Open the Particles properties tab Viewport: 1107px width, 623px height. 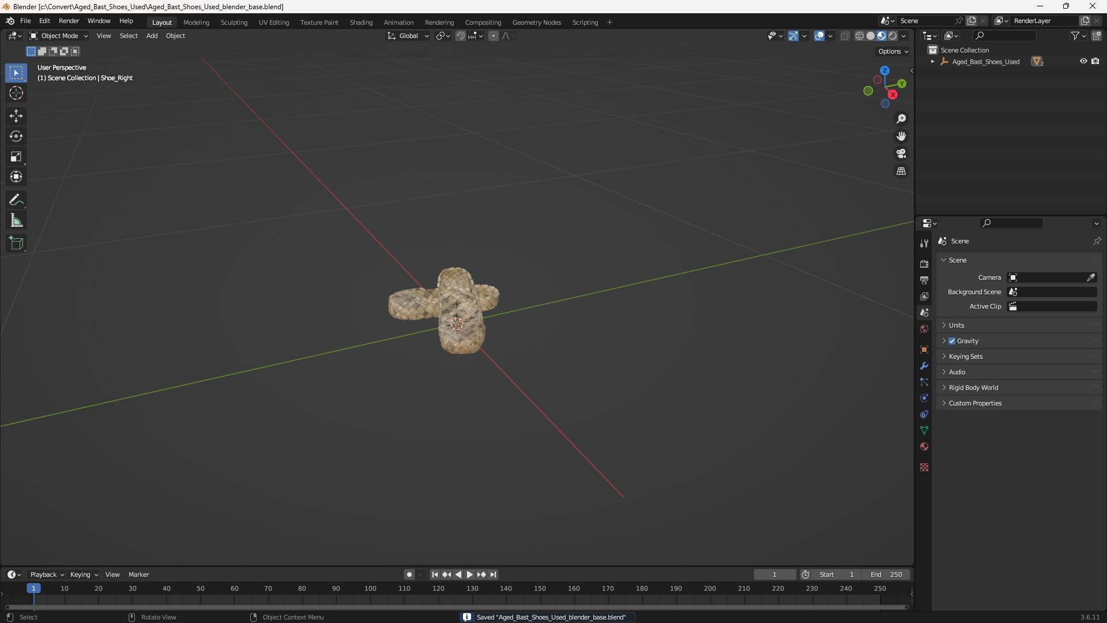[924, 382]
